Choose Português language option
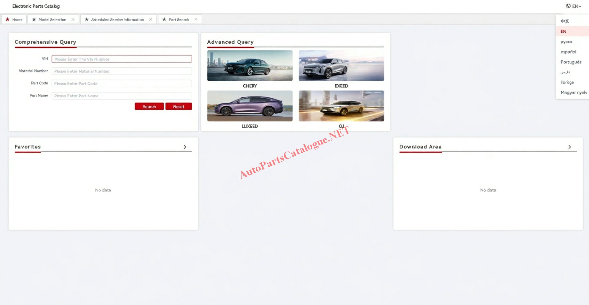Screen dimensions: 589x305 (x=571, y=62)
